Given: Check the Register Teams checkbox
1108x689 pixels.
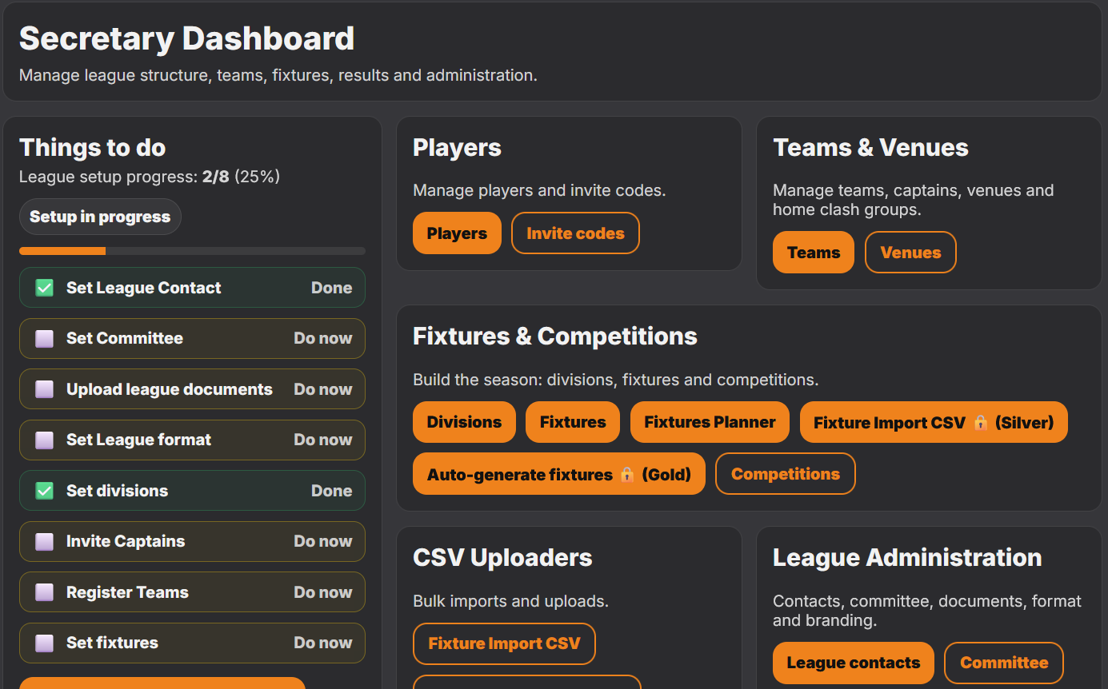Looking at the screenshot, I should (45, 592).
